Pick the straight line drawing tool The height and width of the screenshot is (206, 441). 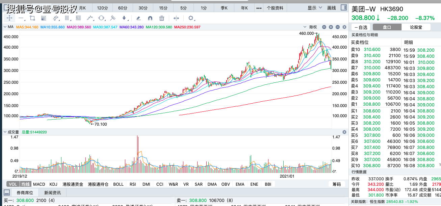point(21,18)
